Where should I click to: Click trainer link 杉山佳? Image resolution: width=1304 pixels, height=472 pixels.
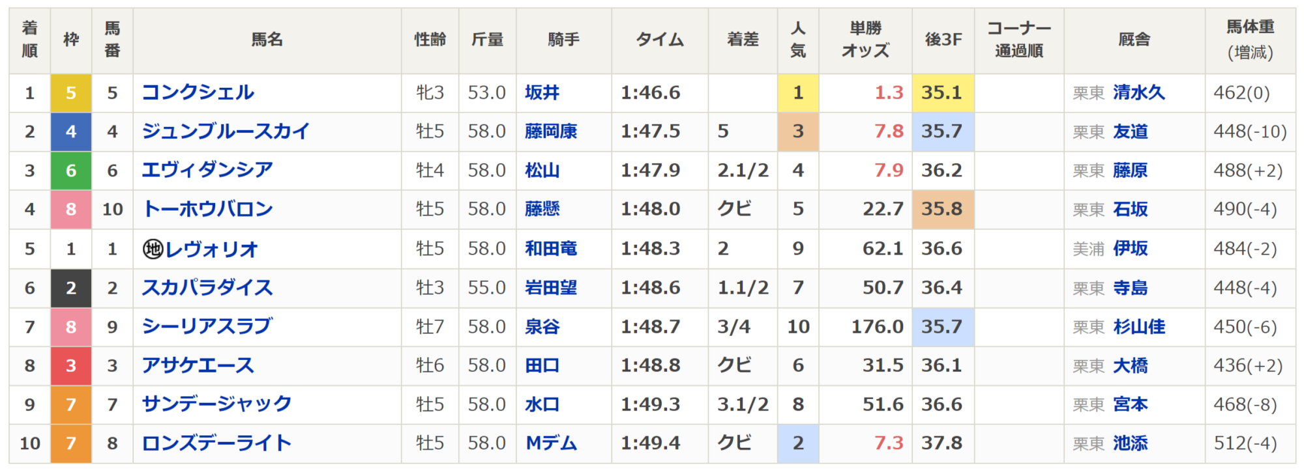(x=1138, y=327)
